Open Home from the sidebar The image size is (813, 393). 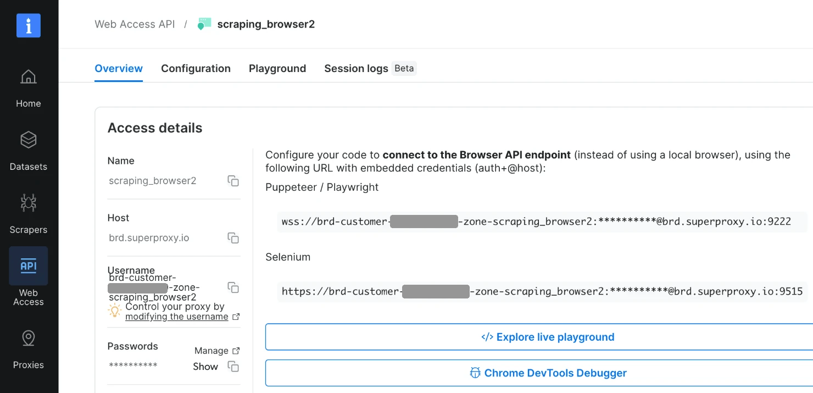pyautogui.click(x=29, y=88)
